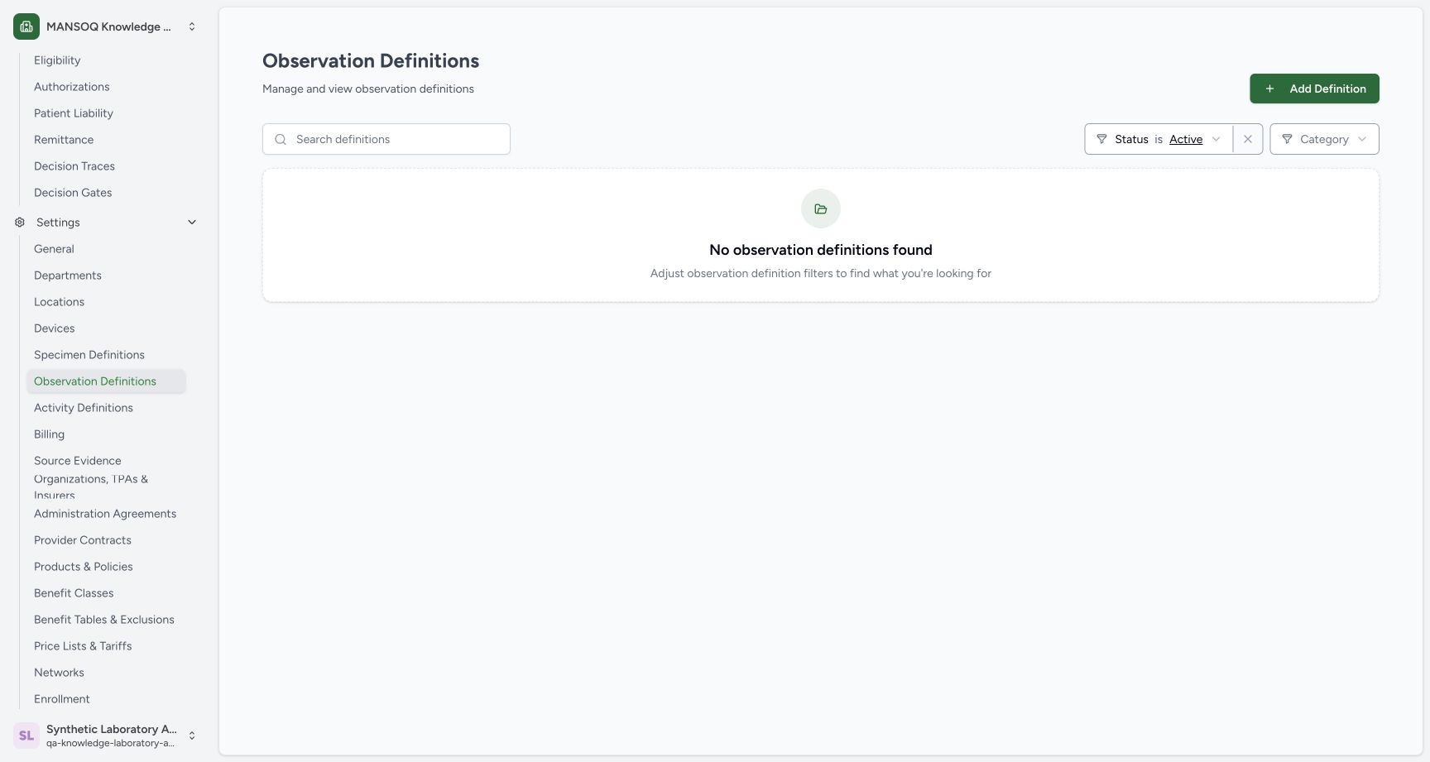The width and height of the screenshot is (1430, 762).
Task: Click the SL user avatar
Action: pos(26,736)
